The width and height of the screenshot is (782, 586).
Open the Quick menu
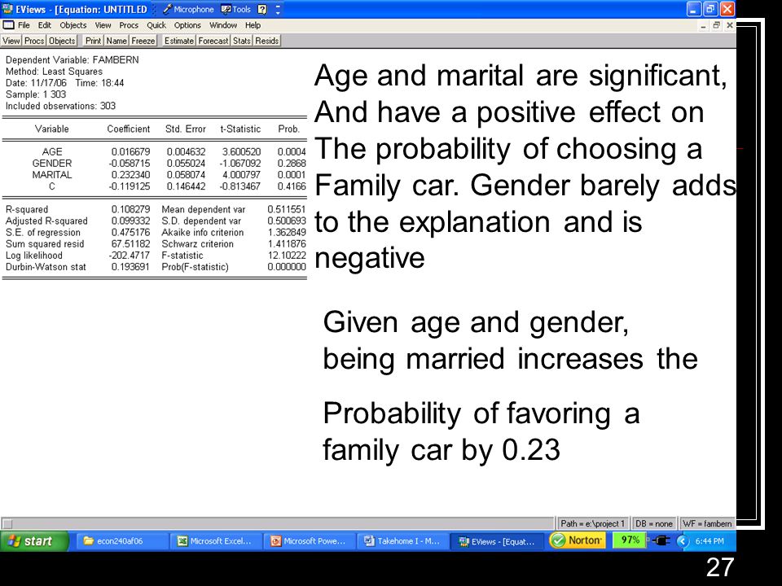156,25
